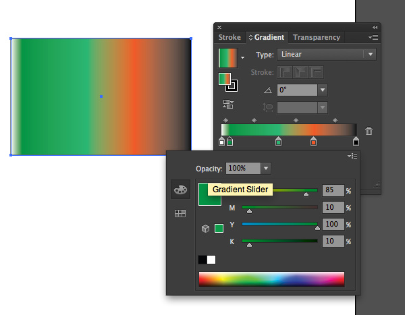Open the Transparency tab
Screen dimensions: 405x315
point(317,37)
